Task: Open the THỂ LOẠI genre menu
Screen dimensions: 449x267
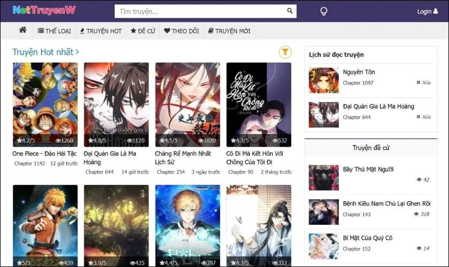Action: pyautogui.click(x=55, y=31)
